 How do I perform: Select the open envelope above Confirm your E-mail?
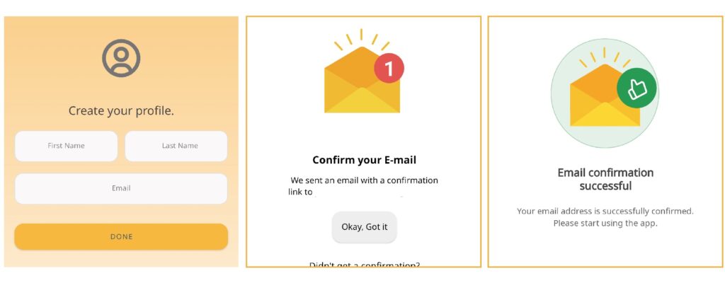point(362,79)
